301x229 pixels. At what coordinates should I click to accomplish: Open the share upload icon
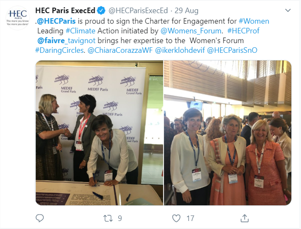[244, 218]
